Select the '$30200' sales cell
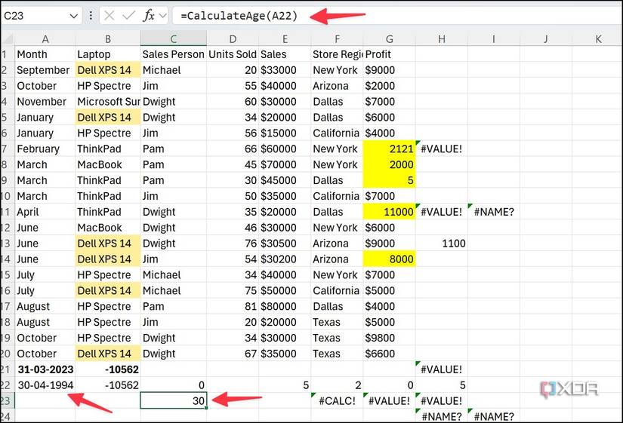623x423 pixels. coord(285,259)
